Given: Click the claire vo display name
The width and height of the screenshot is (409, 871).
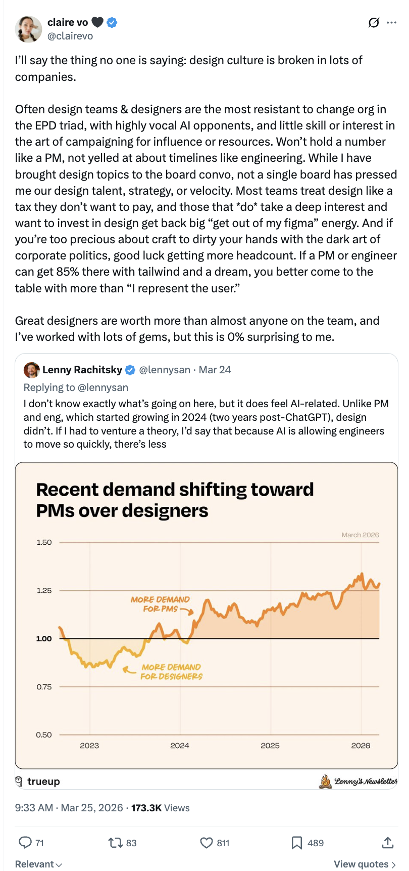Looking at the screenshot, I should 68,22.
